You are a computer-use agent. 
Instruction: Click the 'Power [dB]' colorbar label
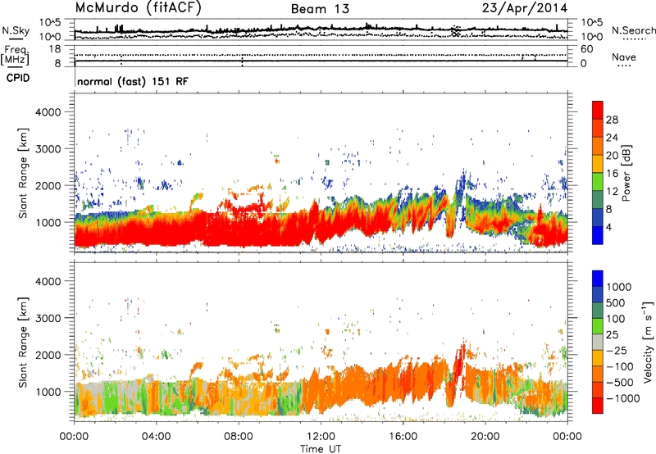[626, 173]
